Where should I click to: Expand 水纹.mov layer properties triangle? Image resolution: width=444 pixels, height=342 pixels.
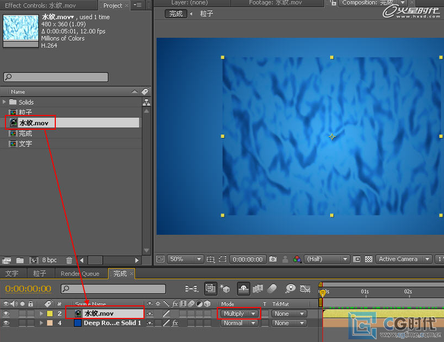point(42,314)
